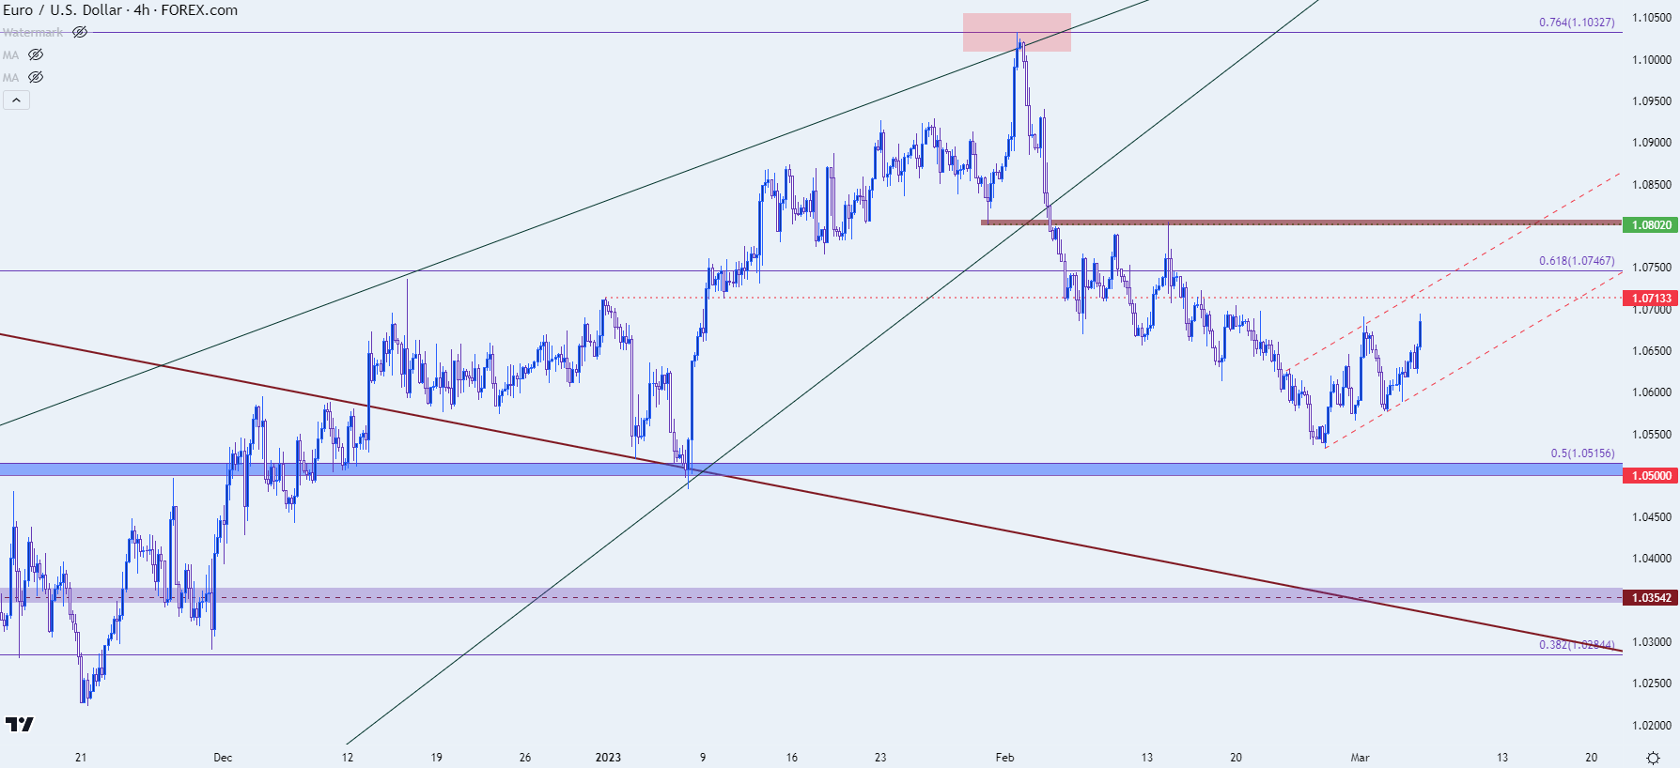Select the Watermark legend label

pos(33,32)
